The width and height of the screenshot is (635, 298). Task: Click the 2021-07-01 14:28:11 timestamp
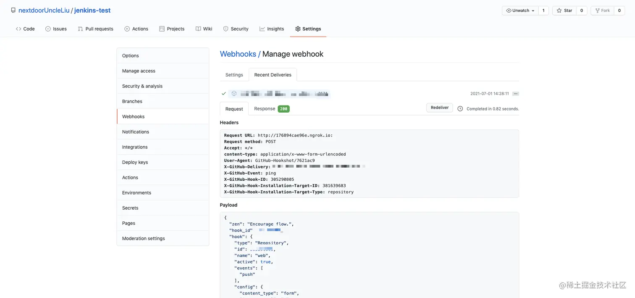(x=489, y=94)
